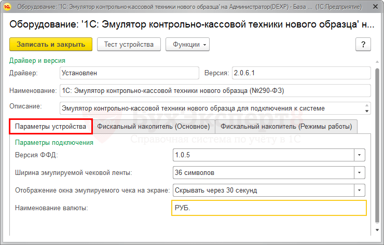This screenshot has width=384, height=245.
Task: Click the 'Параметры подключения' section header
Action: click(54, 143)
